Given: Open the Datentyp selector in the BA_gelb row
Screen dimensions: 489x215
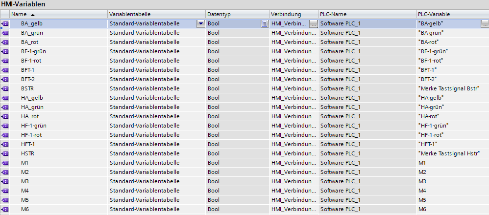Looking at the screenshot, I should point(264,23).
